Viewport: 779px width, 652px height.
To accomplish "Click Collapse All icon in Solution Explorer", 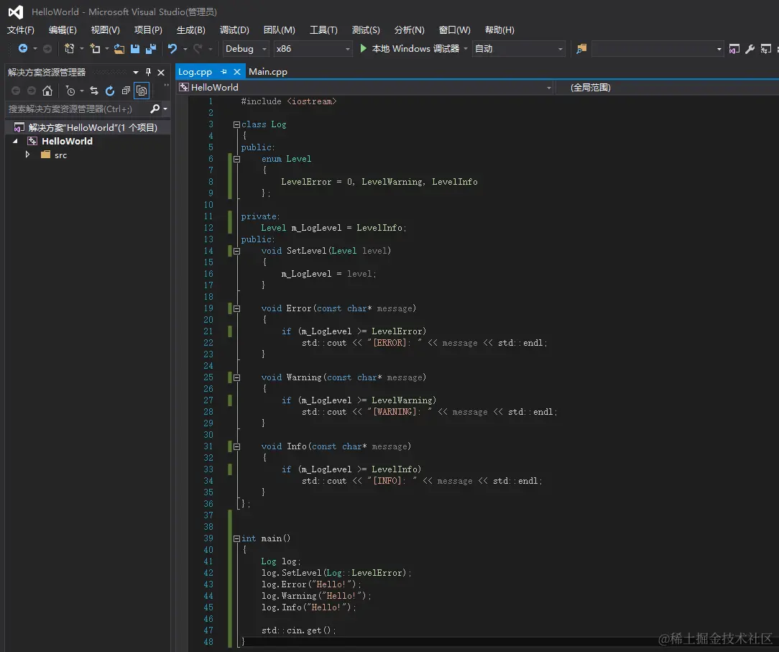I will [x=126, y=91].
